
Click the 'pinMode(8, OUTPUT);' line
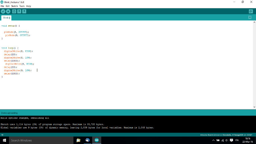coord(16,32)
